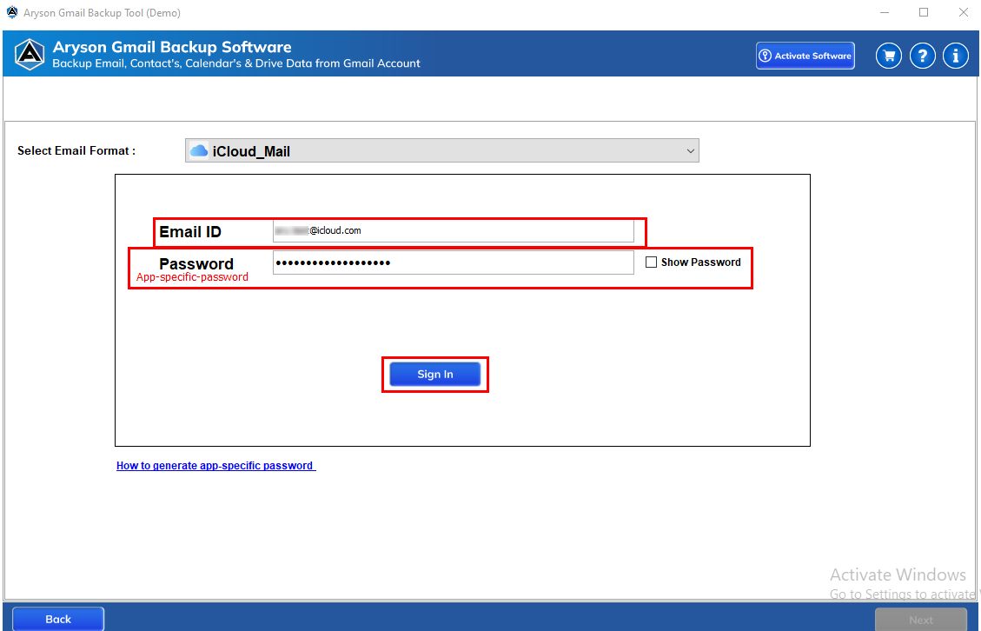Open help via the question mark icon

click(922, 56)
